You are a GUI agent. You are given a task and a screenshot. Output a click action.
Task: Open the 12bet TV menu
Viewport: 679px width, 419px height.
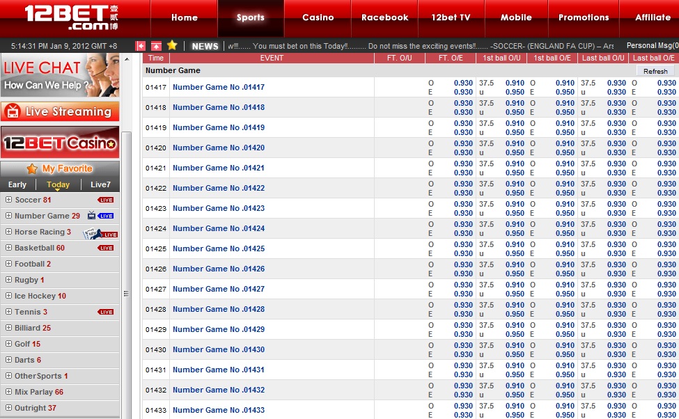451,17
